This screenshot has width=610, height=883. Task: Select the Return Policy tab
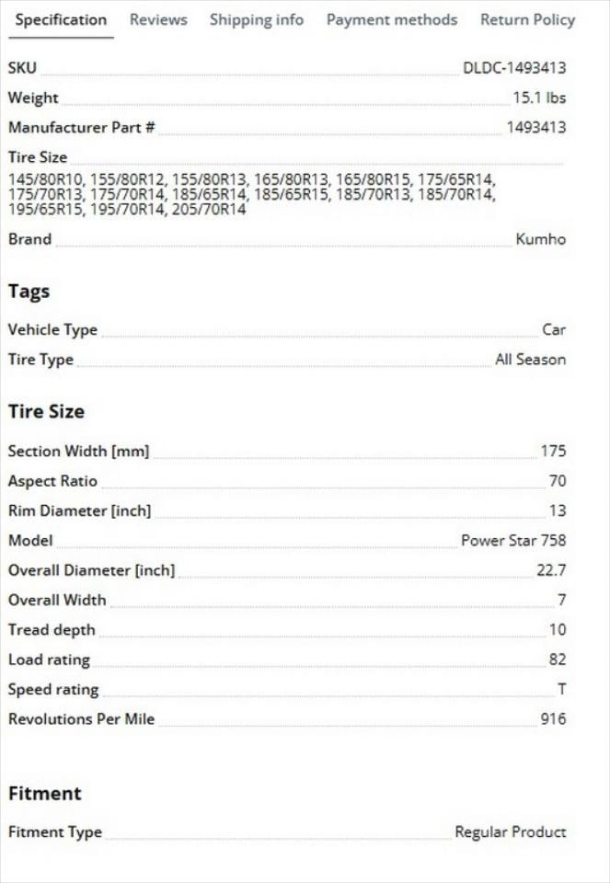[527, 19]
